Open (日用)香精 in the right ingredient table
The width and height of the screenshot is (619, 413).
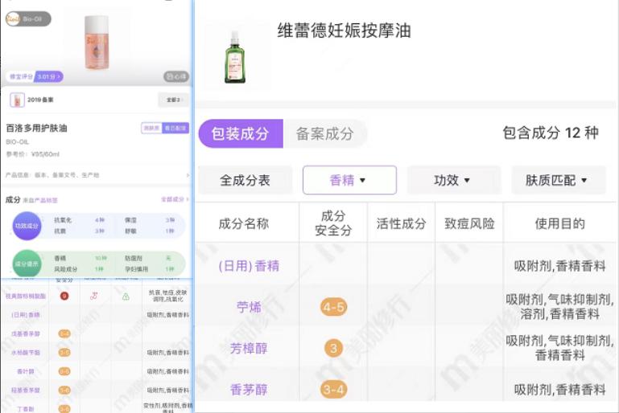(249, 266)
